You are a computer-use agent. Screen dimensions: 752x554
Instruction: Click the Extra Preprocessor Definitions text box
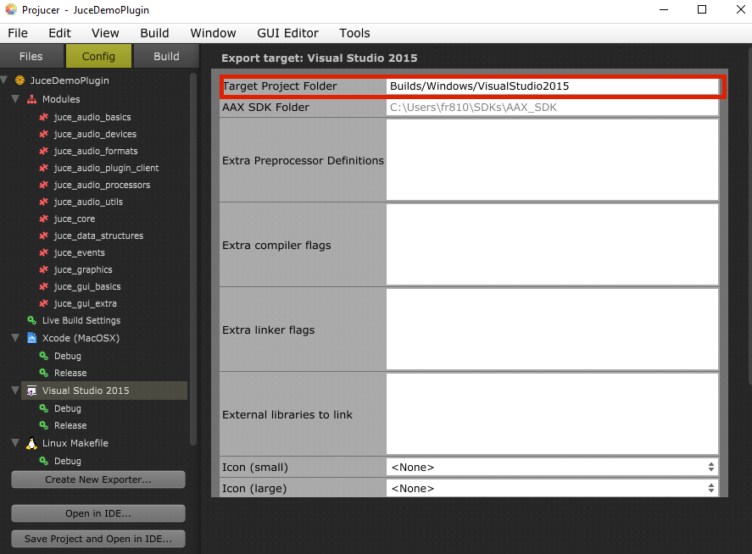click(552, 160)
